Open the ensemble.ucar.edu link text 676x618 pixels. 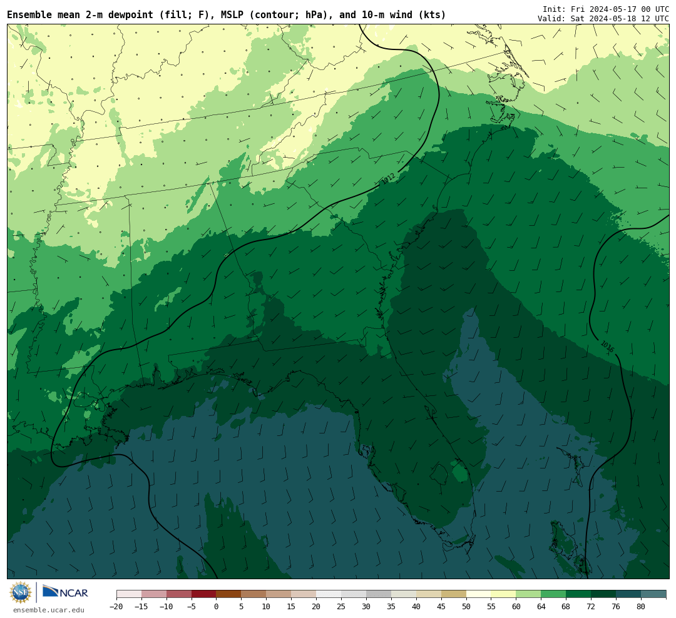click(49, 610)
